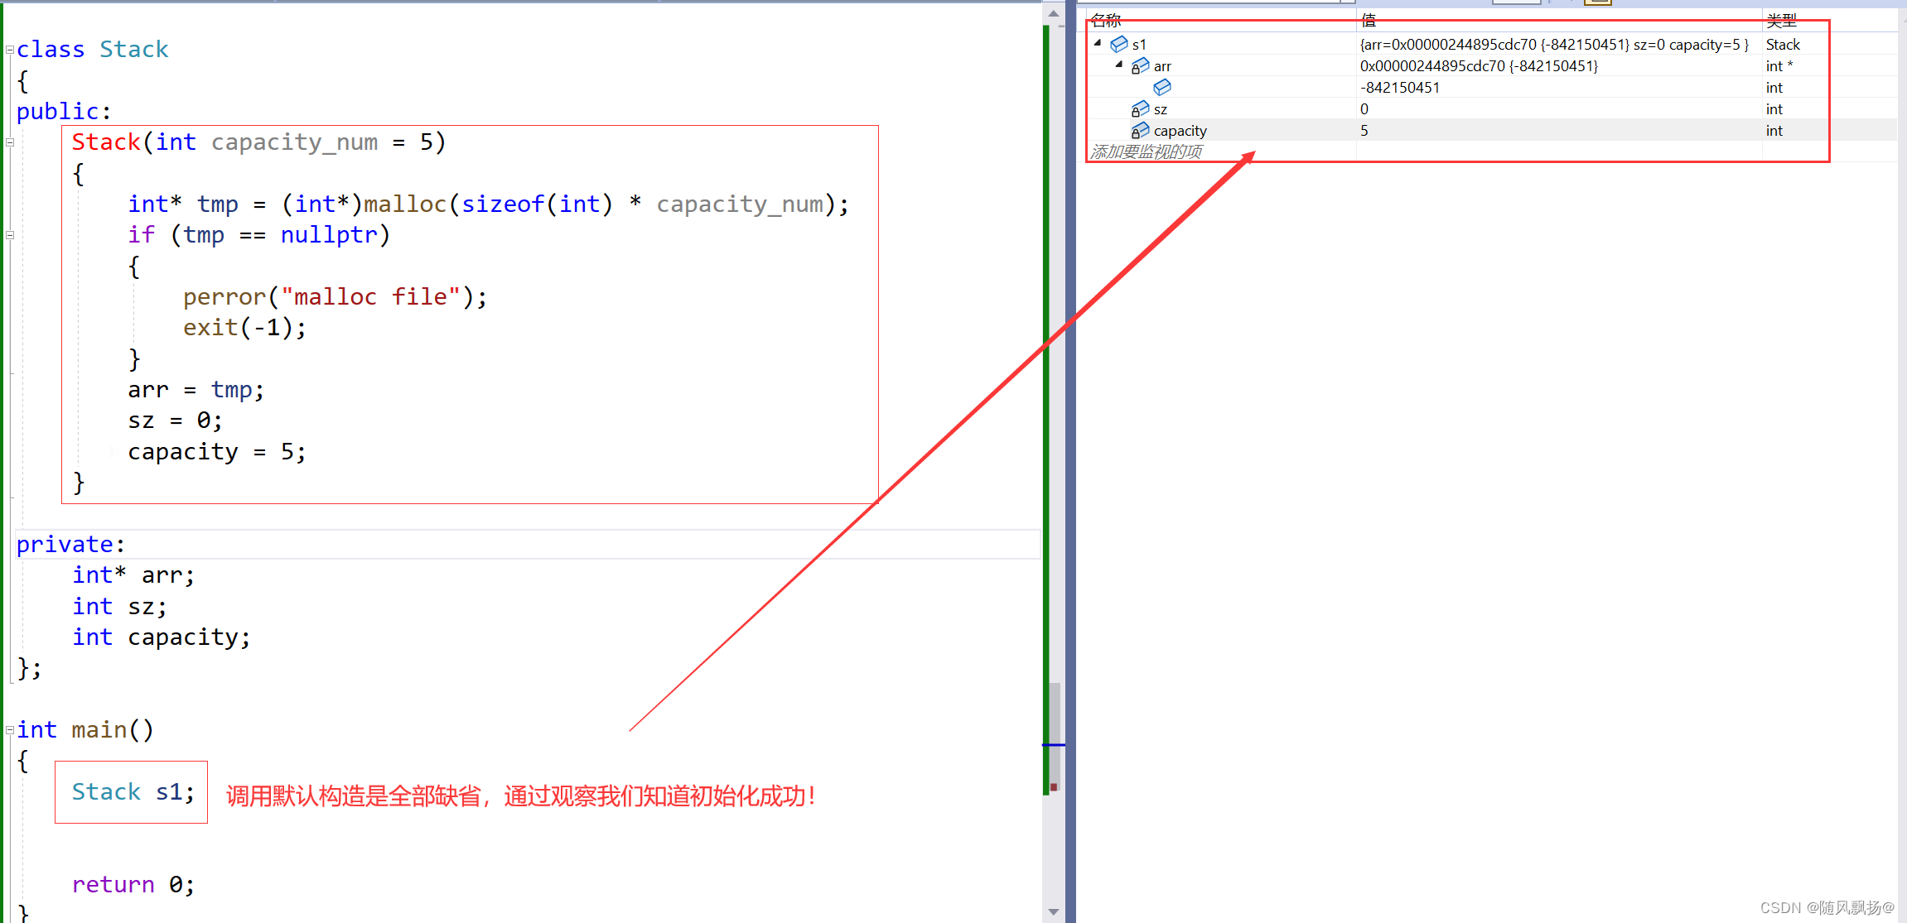Select the arr value 0x00000244895cdc70 cell
The image size is (1907, 923).
(x=1559, y=65)
